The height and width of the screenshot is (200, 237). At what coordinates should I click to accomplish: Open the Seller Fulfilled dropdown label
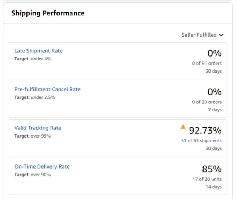click(199, 35)
